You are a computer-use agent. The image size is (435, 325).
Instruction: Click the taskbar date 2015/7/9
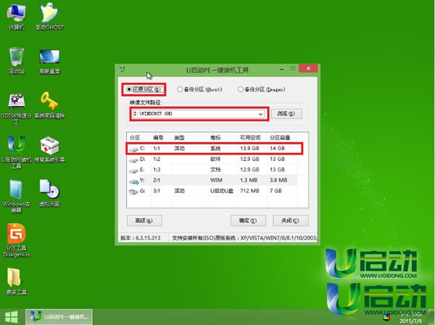[x=410, y=321]
